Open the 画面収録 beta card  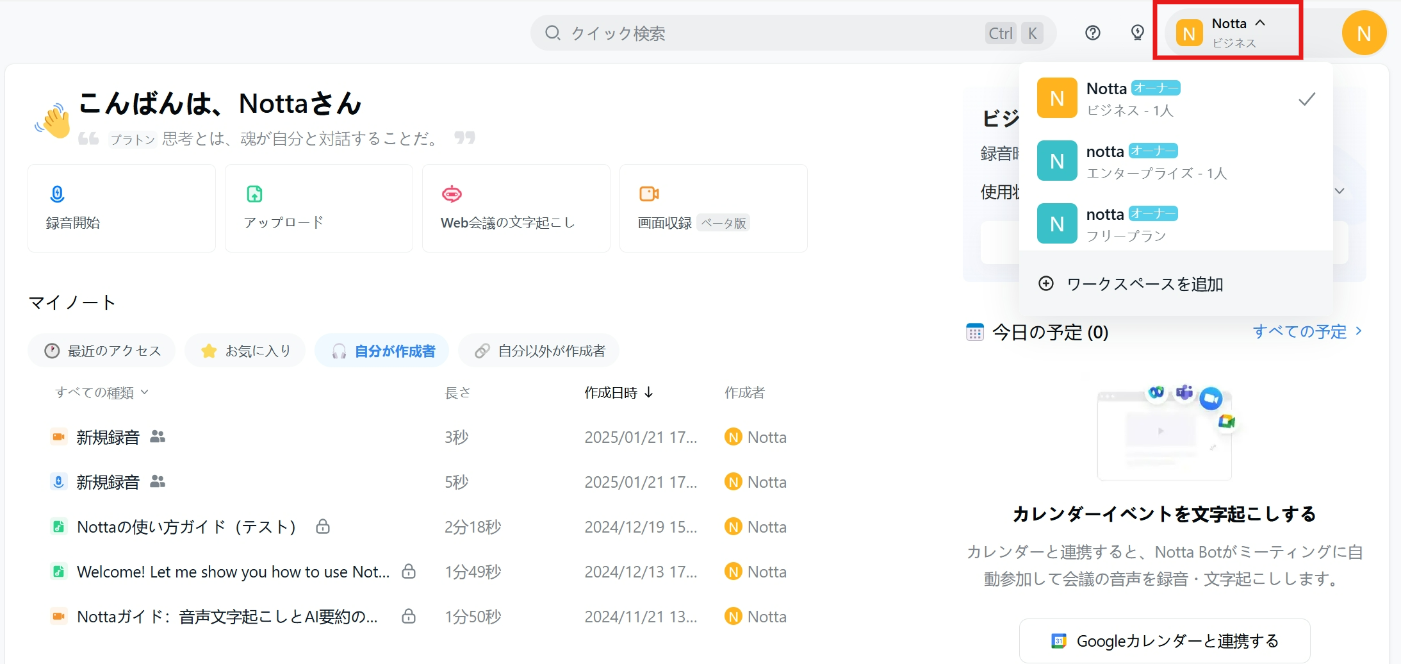[714, 208]
